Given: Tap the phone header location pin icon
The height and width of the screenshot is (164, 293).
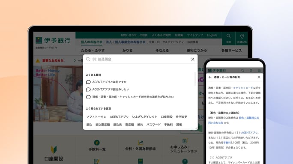Looking at the screenshot, I should [x=251, y=70].
